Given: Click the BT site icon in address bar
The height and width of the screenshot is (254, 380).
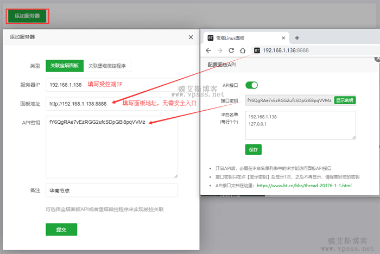Looking at the screenshot, I should (257, 50).
